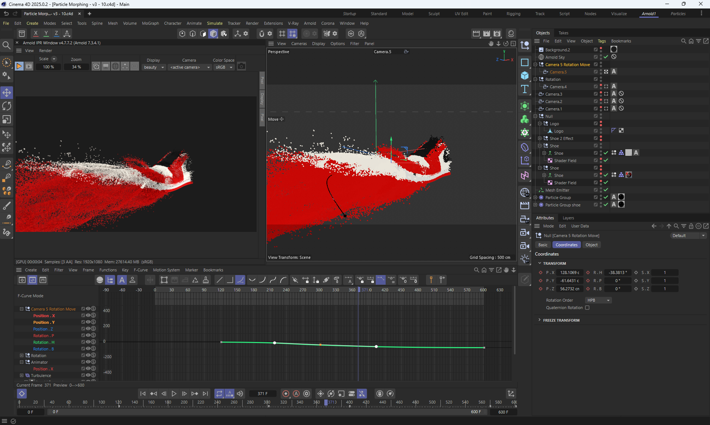Toggle the eye icon of the Position . Y track
710x425 pixels.
(88, 322)
